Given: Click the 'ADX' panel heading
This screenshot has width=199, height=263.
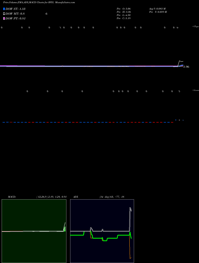Looking at the screenshot, I should (76, 197).
